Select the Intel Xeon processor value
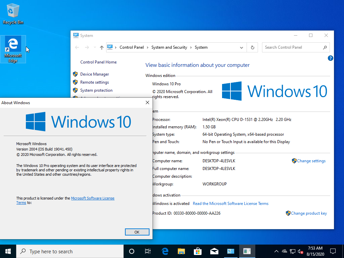 [247, 120]
